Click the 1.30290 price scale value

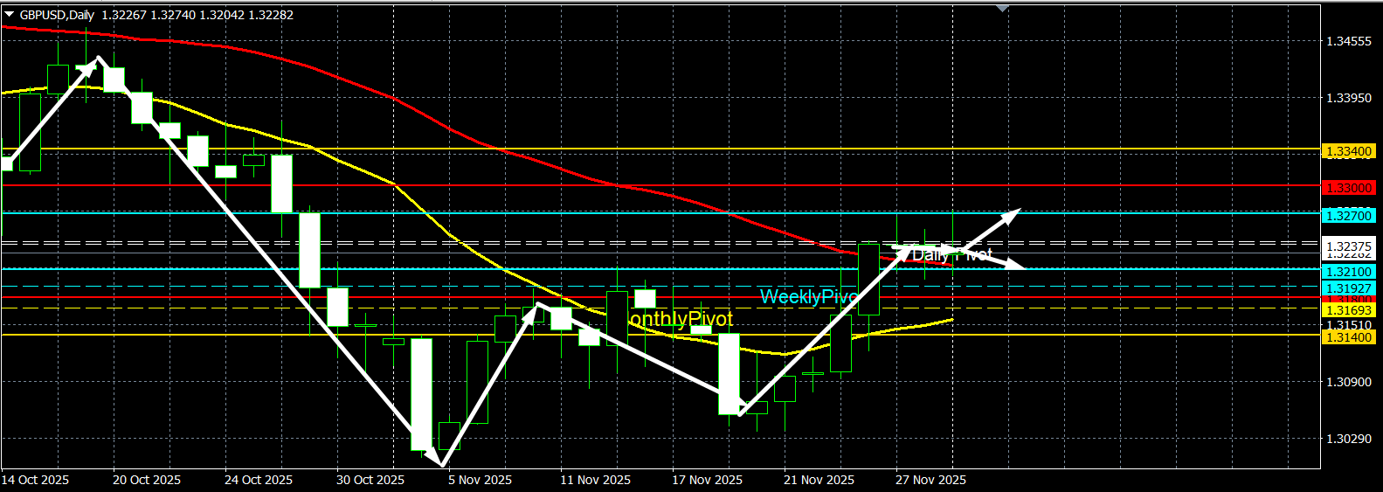click(1349, 439)
